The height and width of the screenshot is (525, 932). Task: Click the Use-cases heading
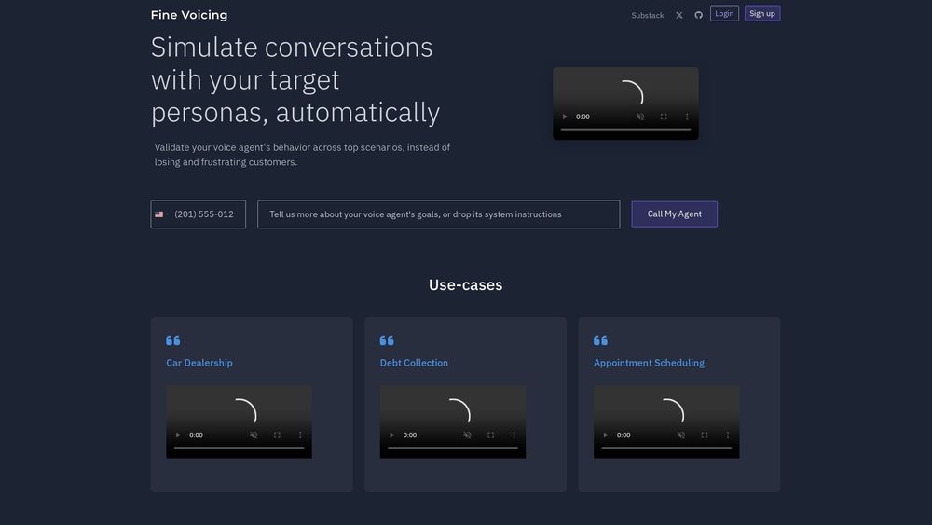click(x=465, y=284)
